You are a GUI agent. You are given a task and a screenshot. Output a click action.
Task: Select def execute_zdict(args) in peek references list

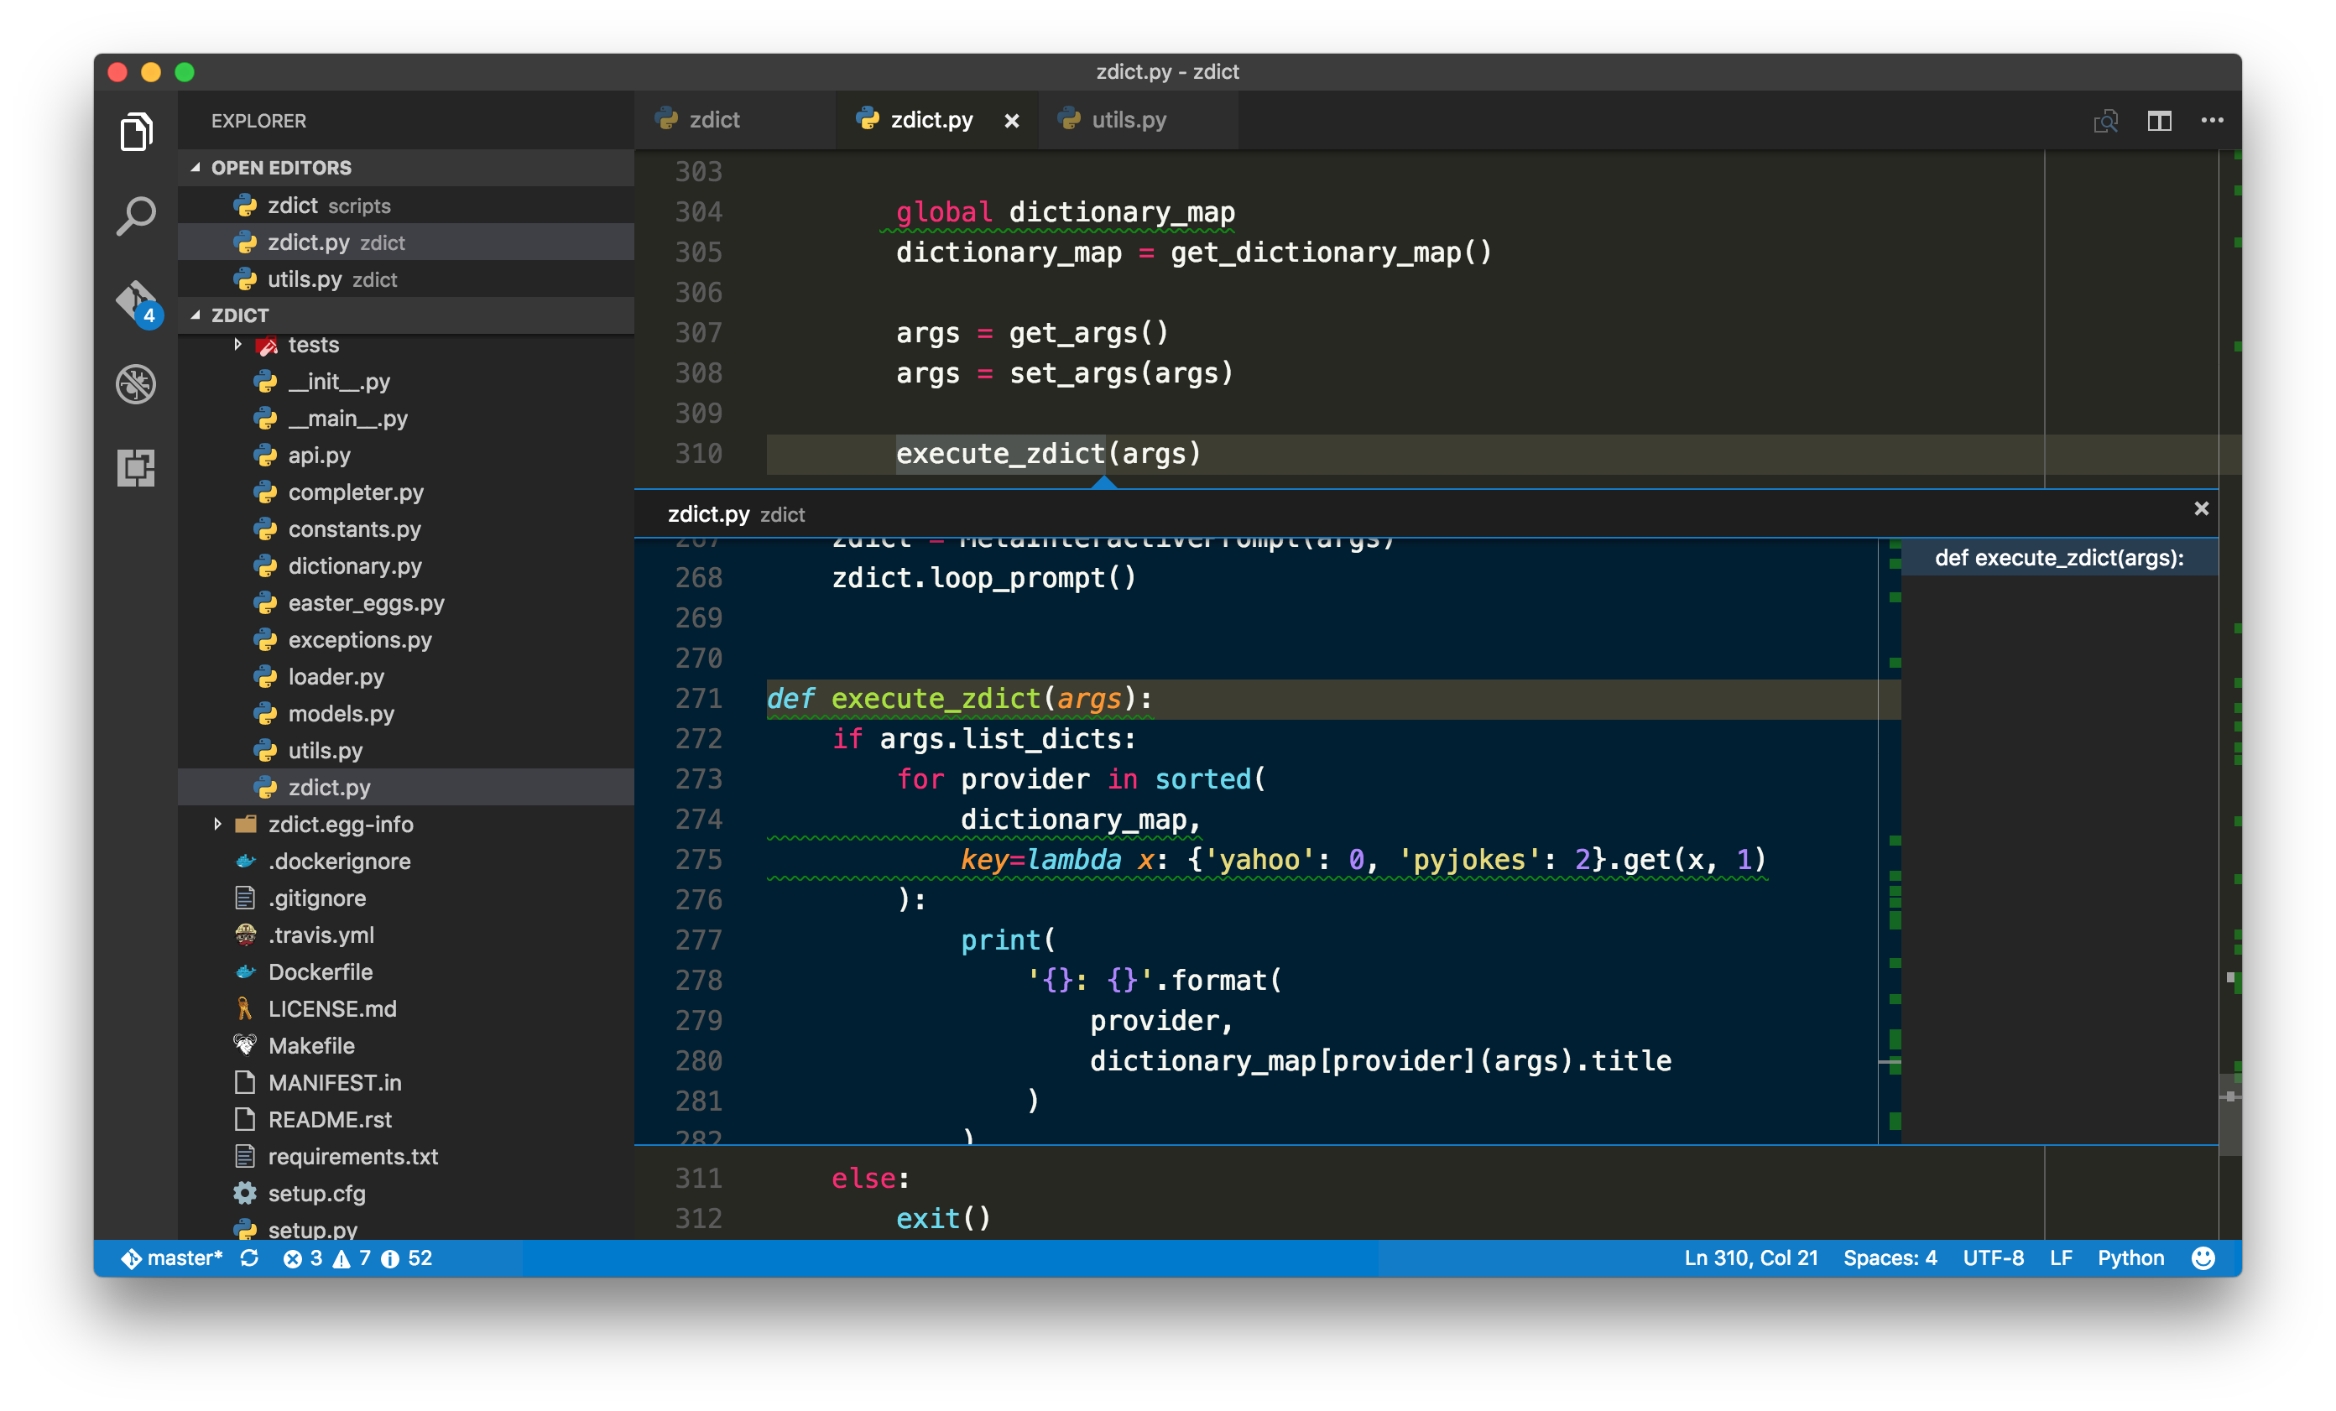click(x=2058, y=558)
